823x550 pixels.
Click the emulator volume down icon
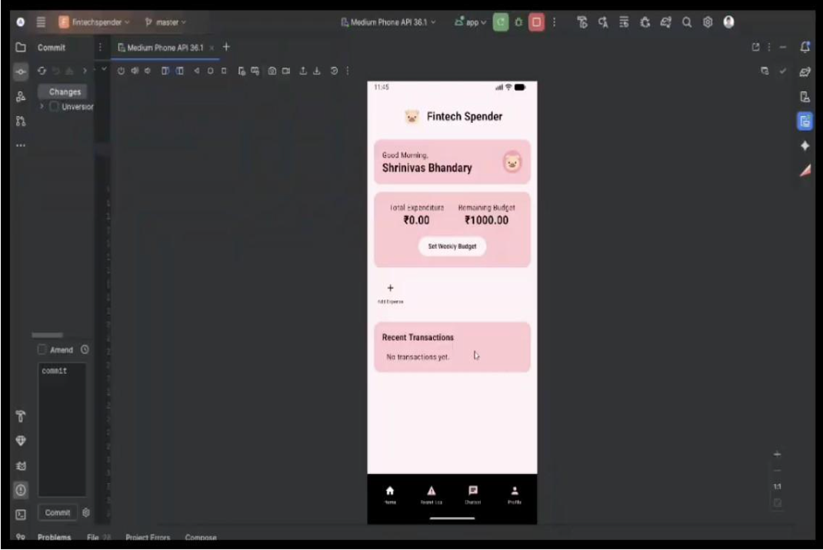pyautogui.click(x=148, y=71)
